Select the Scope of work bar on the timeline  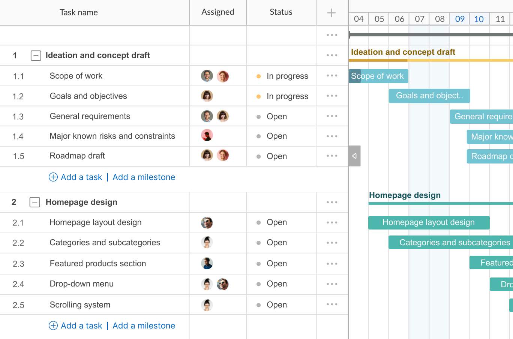pyautogui.click(x=379, y=76)
